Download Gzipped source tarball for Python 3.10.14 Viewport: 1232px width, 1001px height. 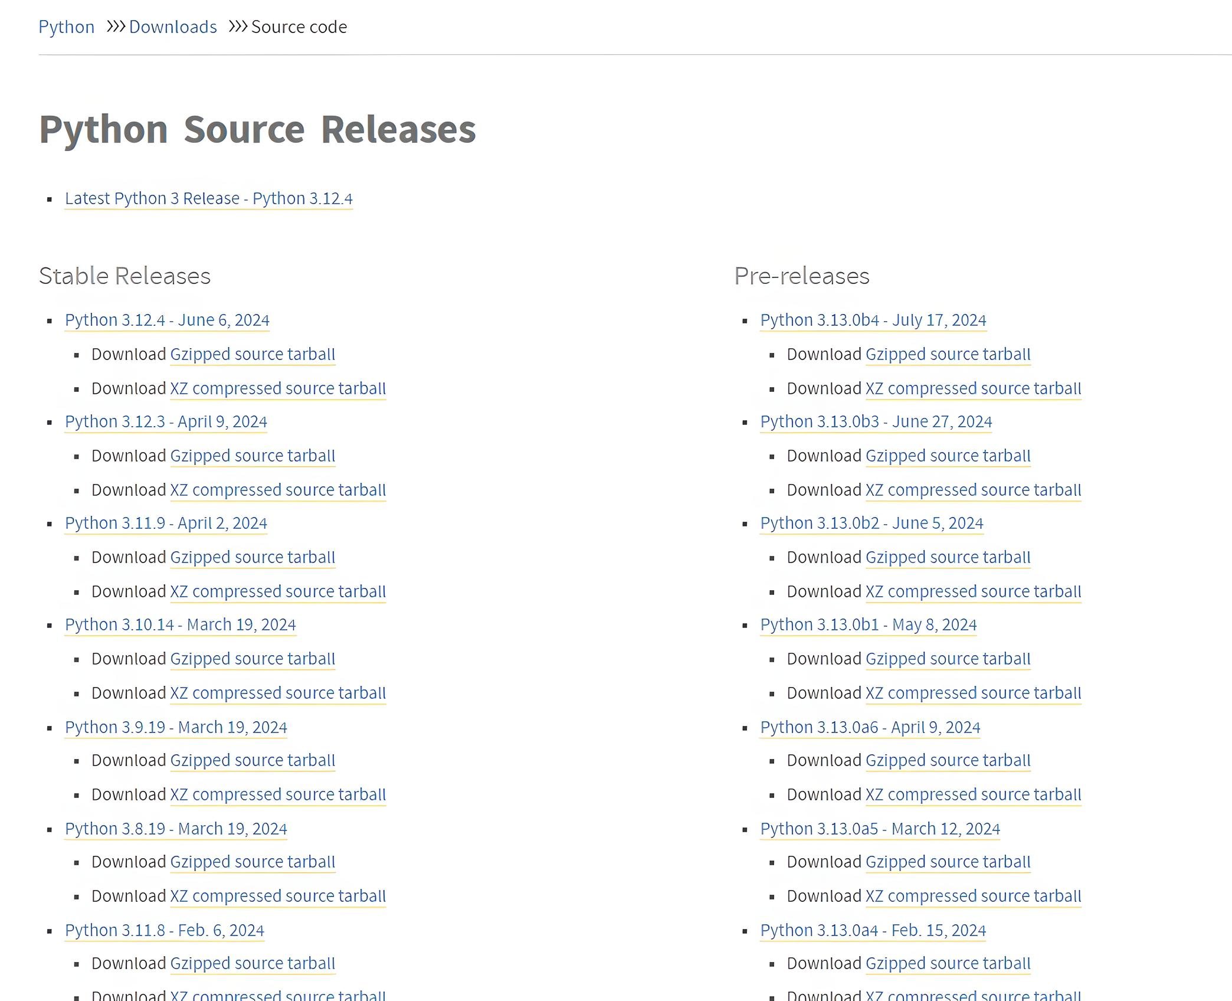click(253, 659)
